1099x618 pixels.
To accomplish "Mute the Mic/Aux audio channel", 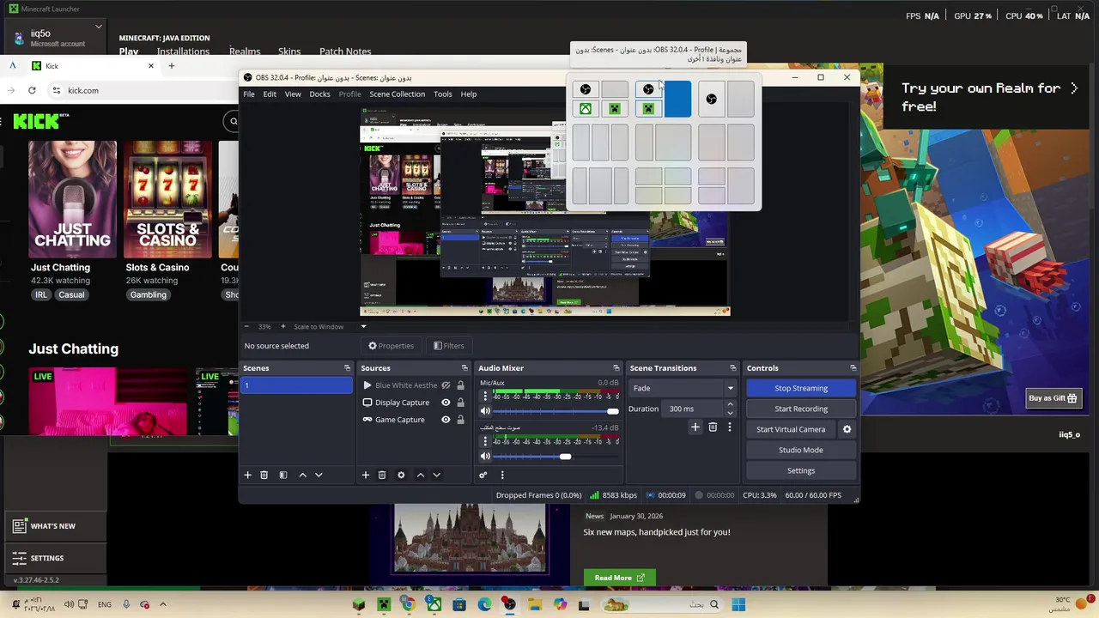I will 485,411.
